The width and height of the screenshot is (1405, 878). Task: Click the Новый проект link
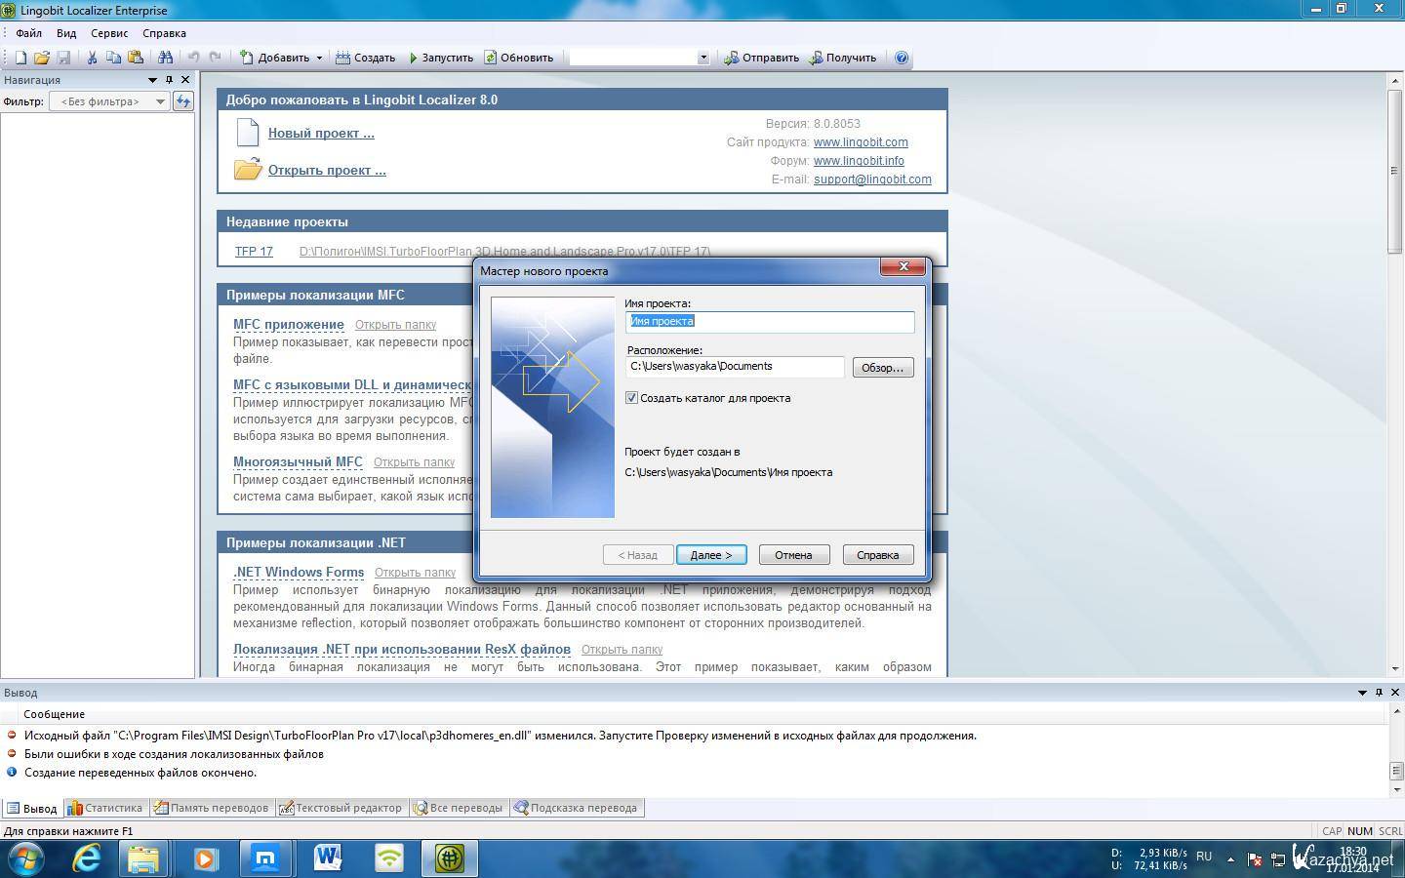click(x=321, y=134)
